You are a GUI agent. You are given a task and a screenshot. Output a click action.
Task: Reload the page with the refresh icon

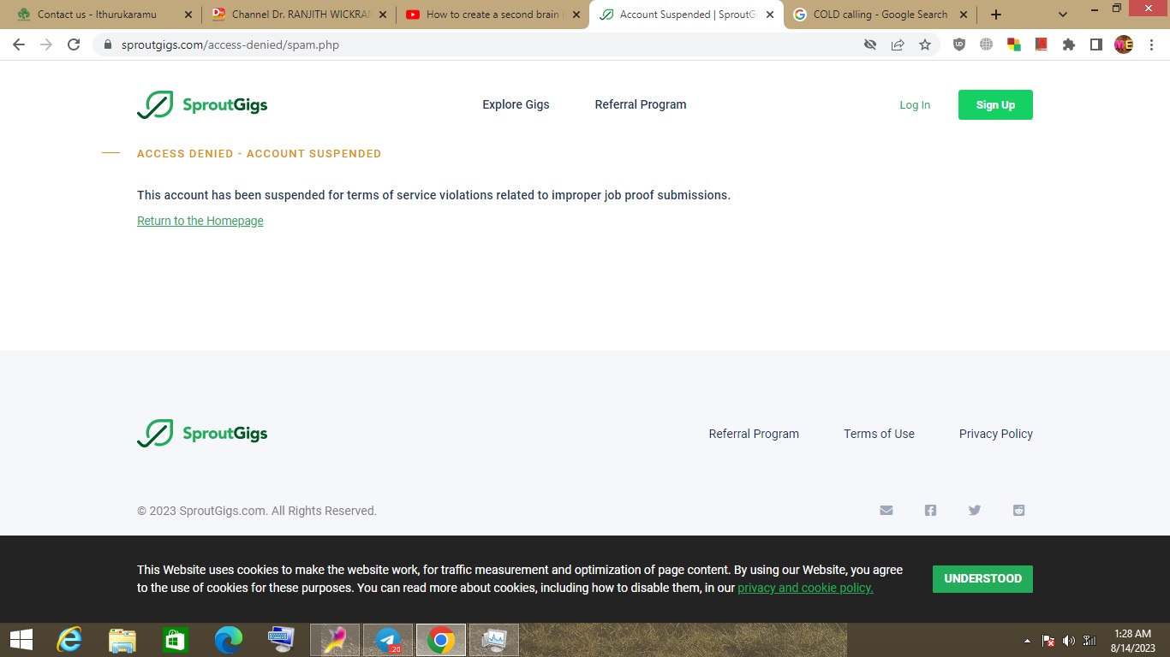(74, 44)
